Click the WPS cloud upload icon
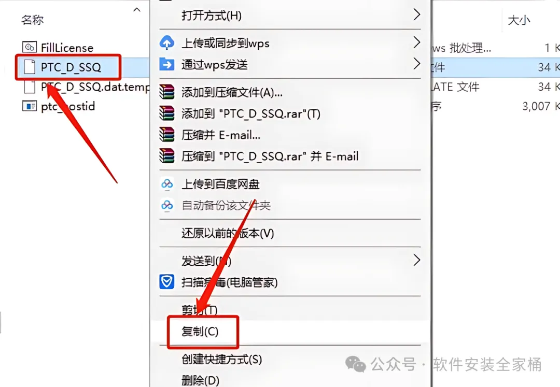This screenshot has width=560, height=387. (x=167, y=43)
